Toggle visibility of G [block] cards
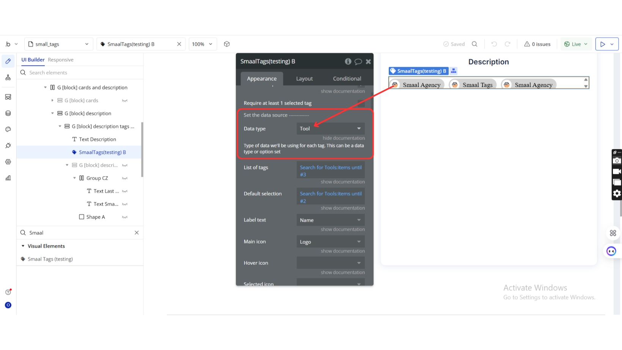The image size is (622, 350). (x=125, y=101)
